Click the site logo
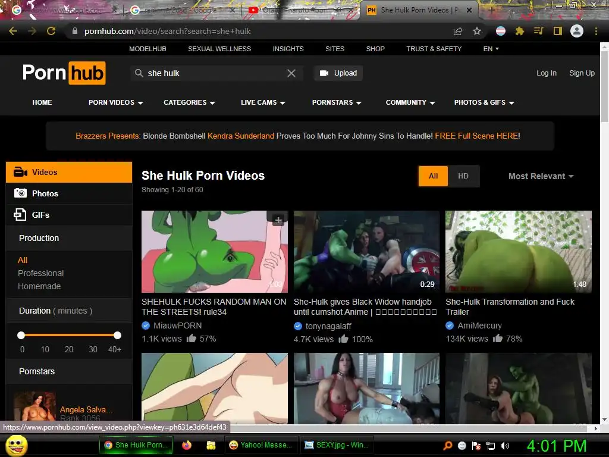Viewport: 609px width, 457px height. point(64,73)
